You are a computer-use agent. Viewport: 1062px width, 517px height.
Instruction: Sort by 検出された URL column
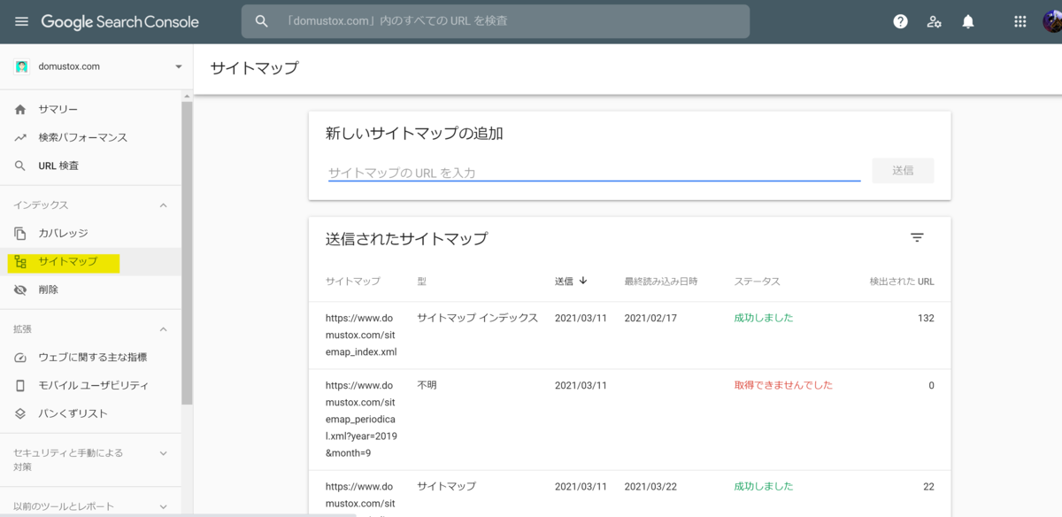pyautogui.click(x=902, y=282)
